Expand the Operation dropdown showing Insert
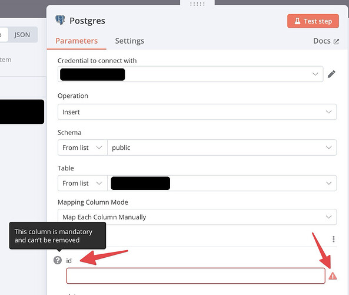 (x=197, y=112)
